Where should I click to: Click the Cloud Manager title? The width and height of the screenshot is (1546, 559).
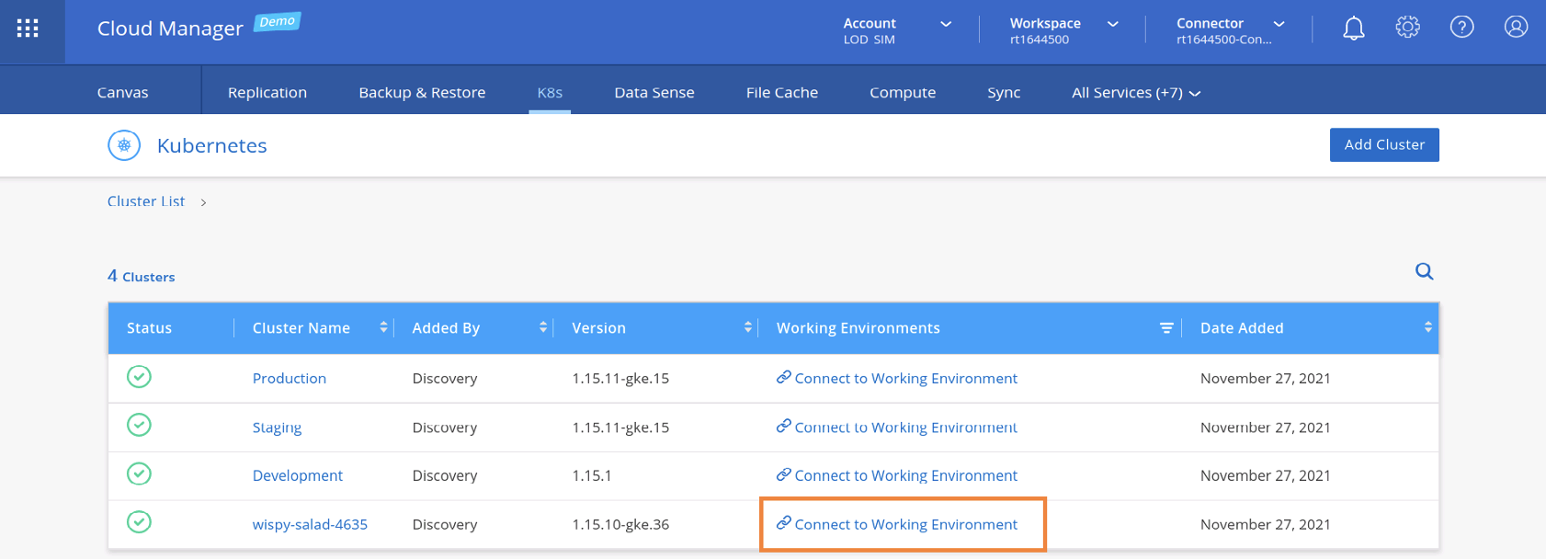pos(170,29)
